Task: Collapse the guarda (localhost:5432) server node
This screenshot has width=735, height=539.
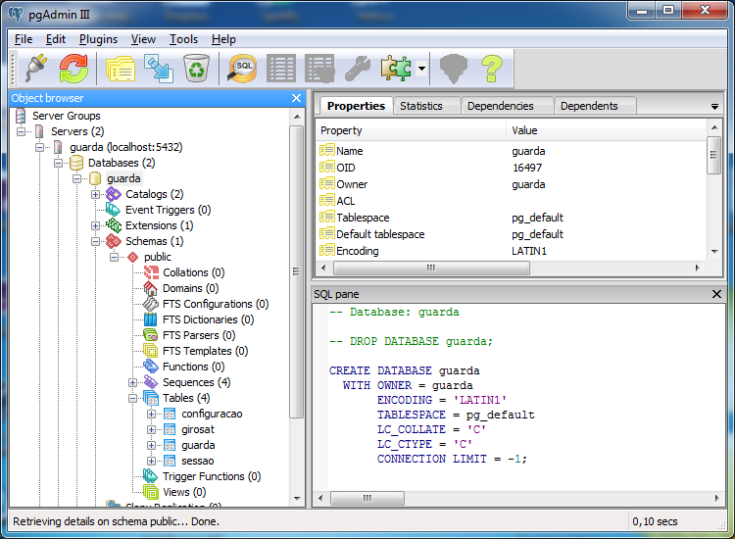Action: (x=39, y=147)
